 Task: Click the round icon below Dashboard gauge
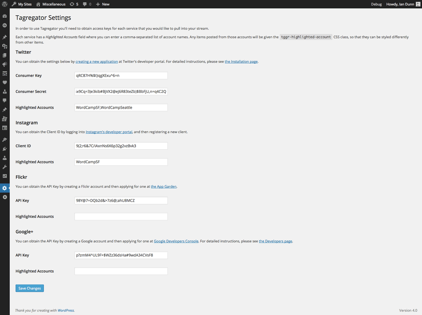[x=5, y=25]
